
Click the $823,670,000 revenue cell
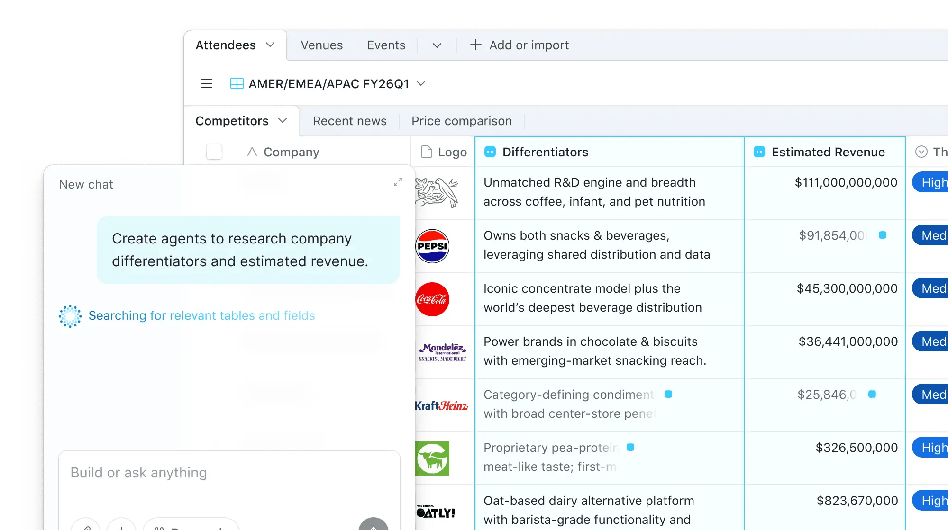(825, 507)
